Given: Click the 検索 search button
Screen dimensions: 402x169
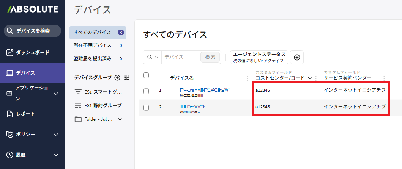Looking at the screenshot, I should pos(210,57).
